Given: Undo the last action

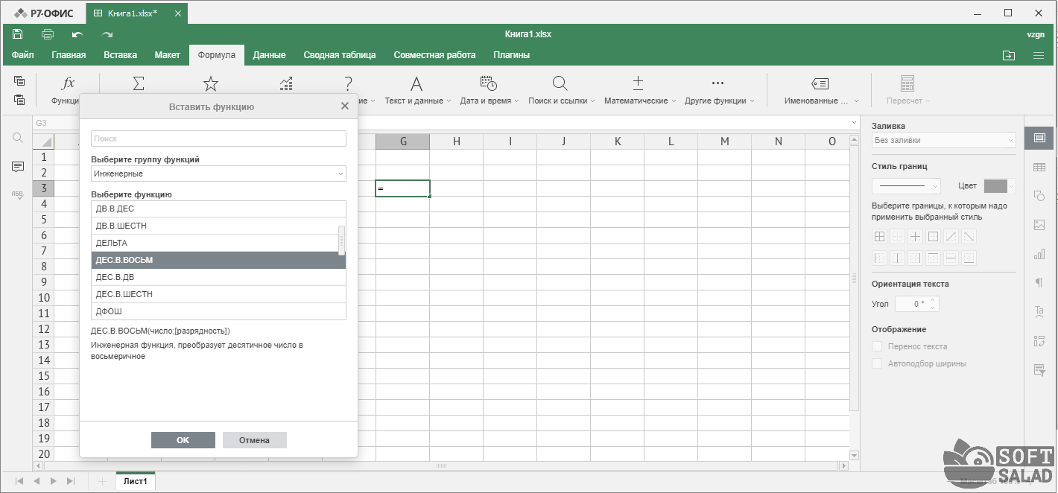Looking at the screenshot, I should pos(77,34).
